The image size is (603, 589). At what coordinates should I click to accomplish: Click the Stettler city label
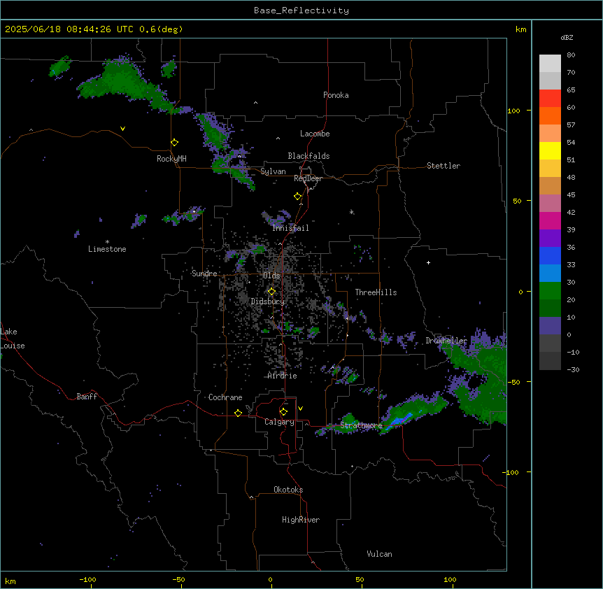443,166
